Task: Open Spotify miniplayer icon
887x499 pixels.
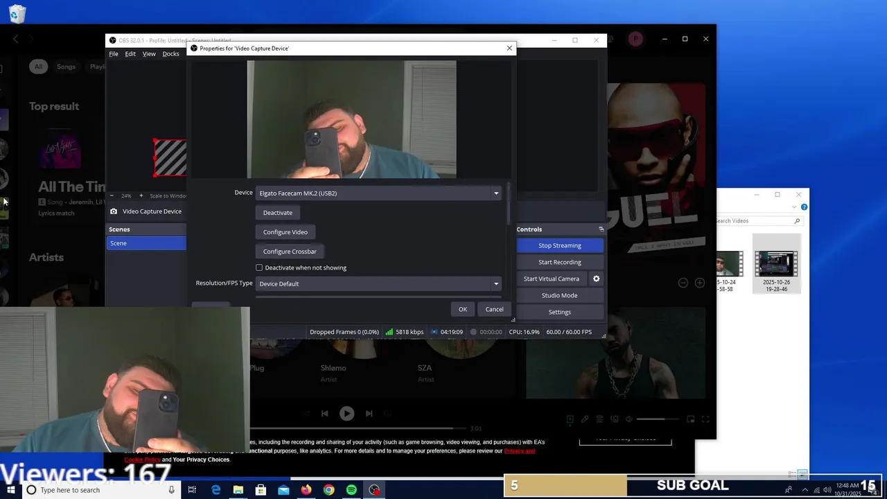Action: click(691, 419)
